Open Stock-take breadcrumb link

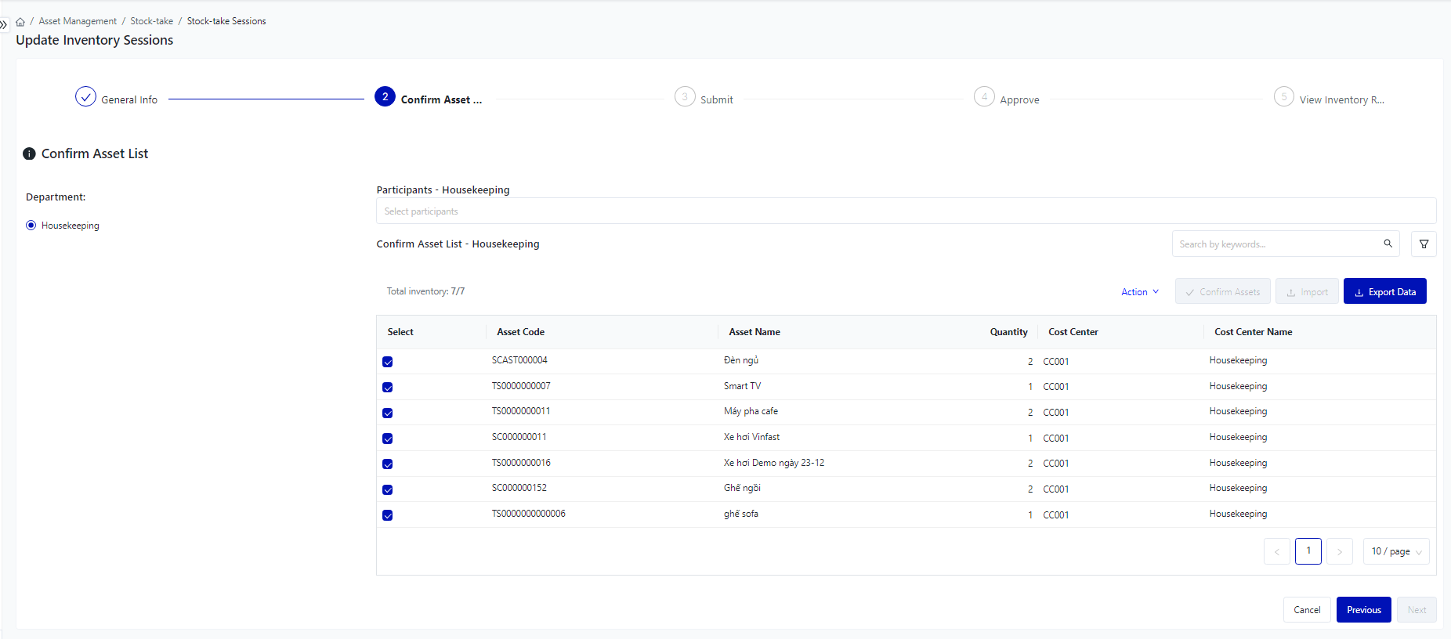pyautogui.click(x=151, y=21)
